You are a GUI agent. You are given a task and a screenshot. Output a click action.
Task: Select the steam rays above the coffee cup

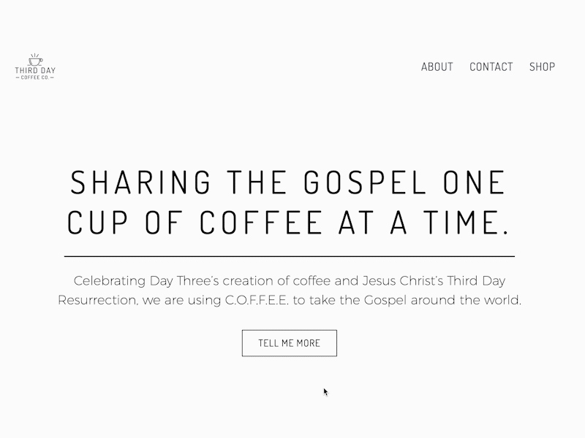[34, 55]
